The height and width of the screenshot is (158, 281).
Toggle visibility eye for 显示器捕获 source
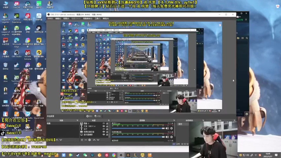pyautogui.click(x=104, y=134)
